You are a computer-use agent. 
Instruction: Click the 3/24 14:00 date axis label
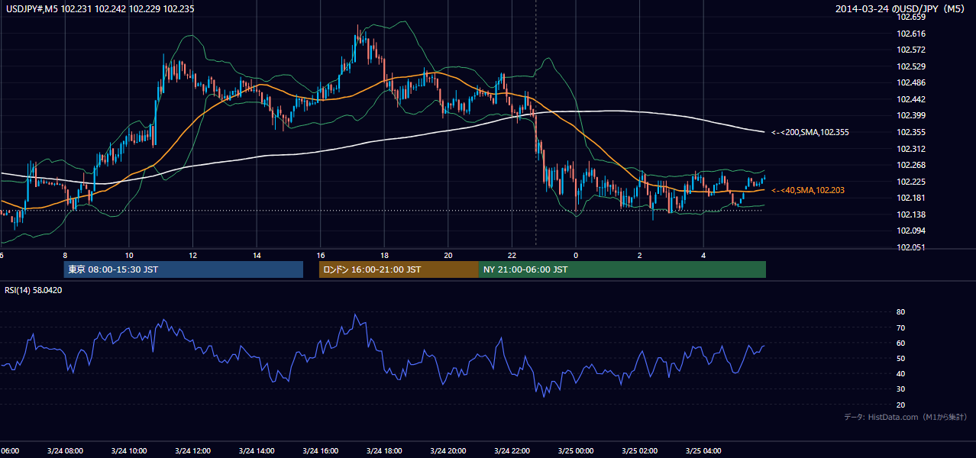pos(257,451)
